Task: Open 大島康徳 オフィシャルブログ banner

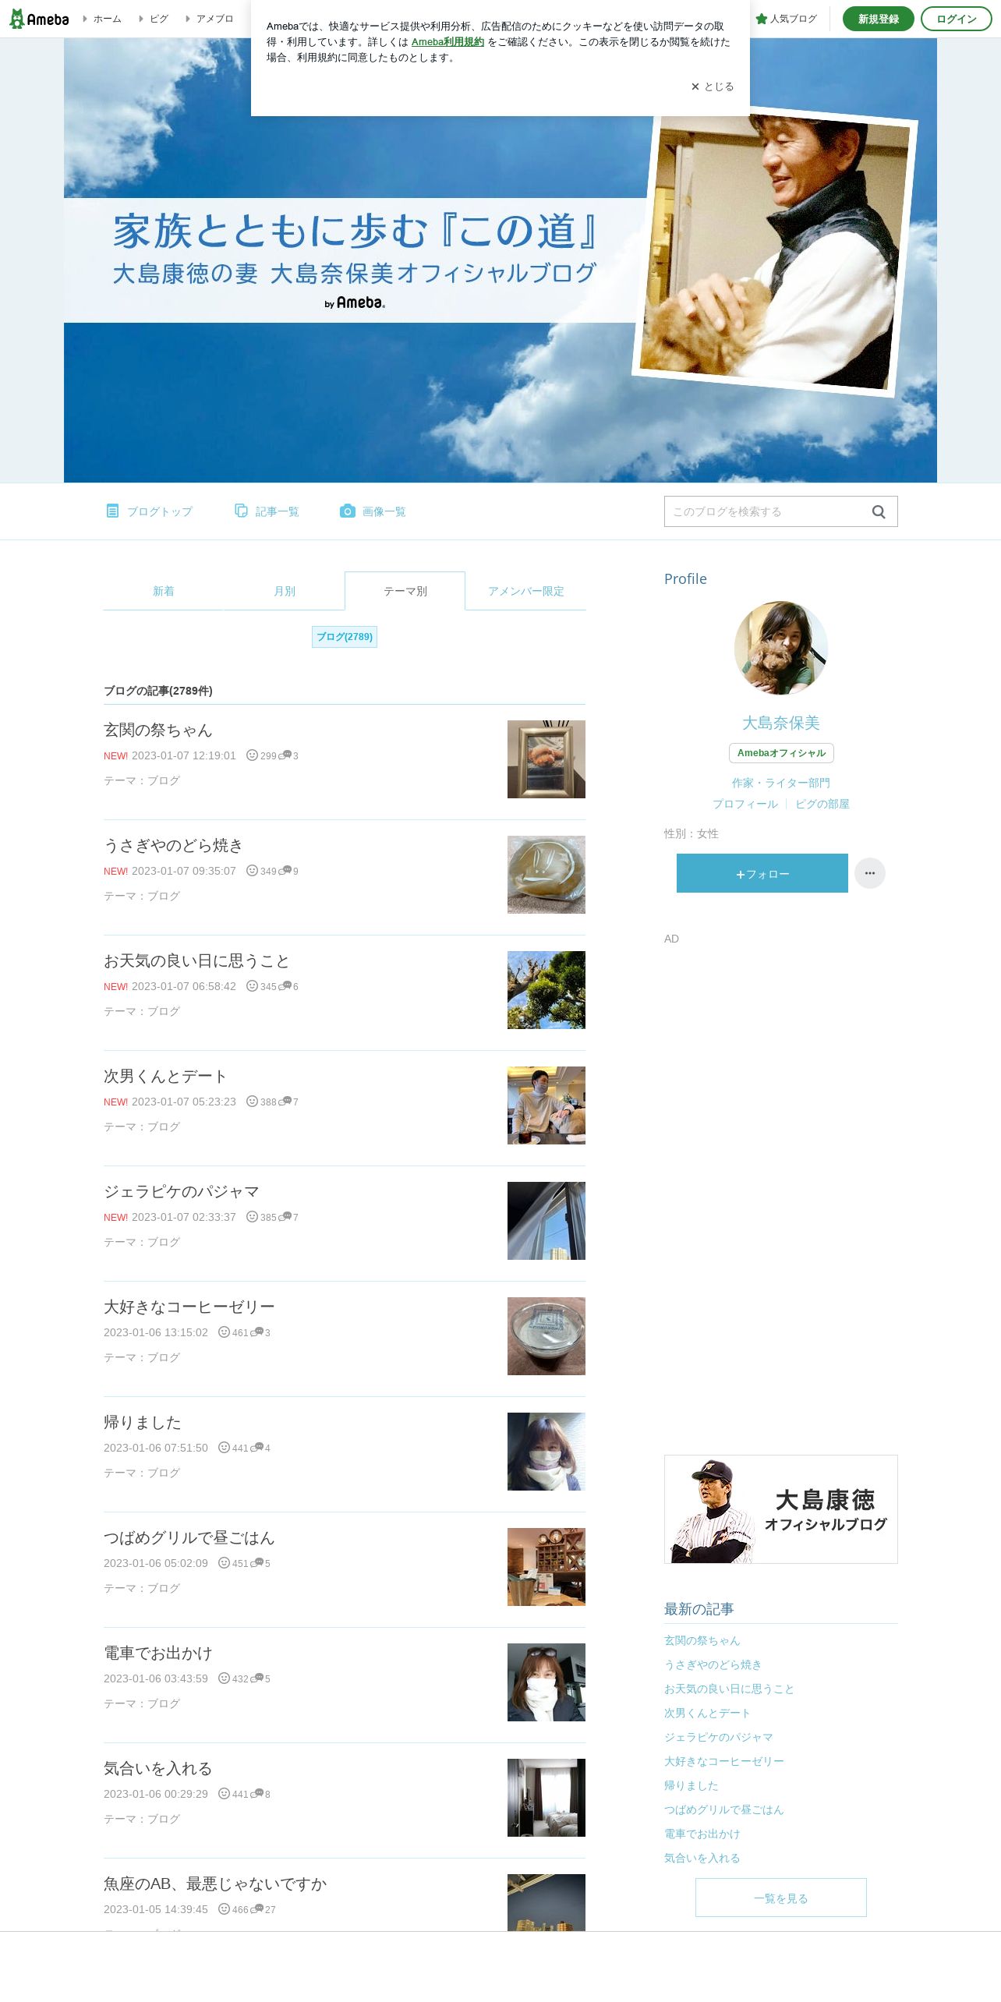Action: (x=781, y=1509)
